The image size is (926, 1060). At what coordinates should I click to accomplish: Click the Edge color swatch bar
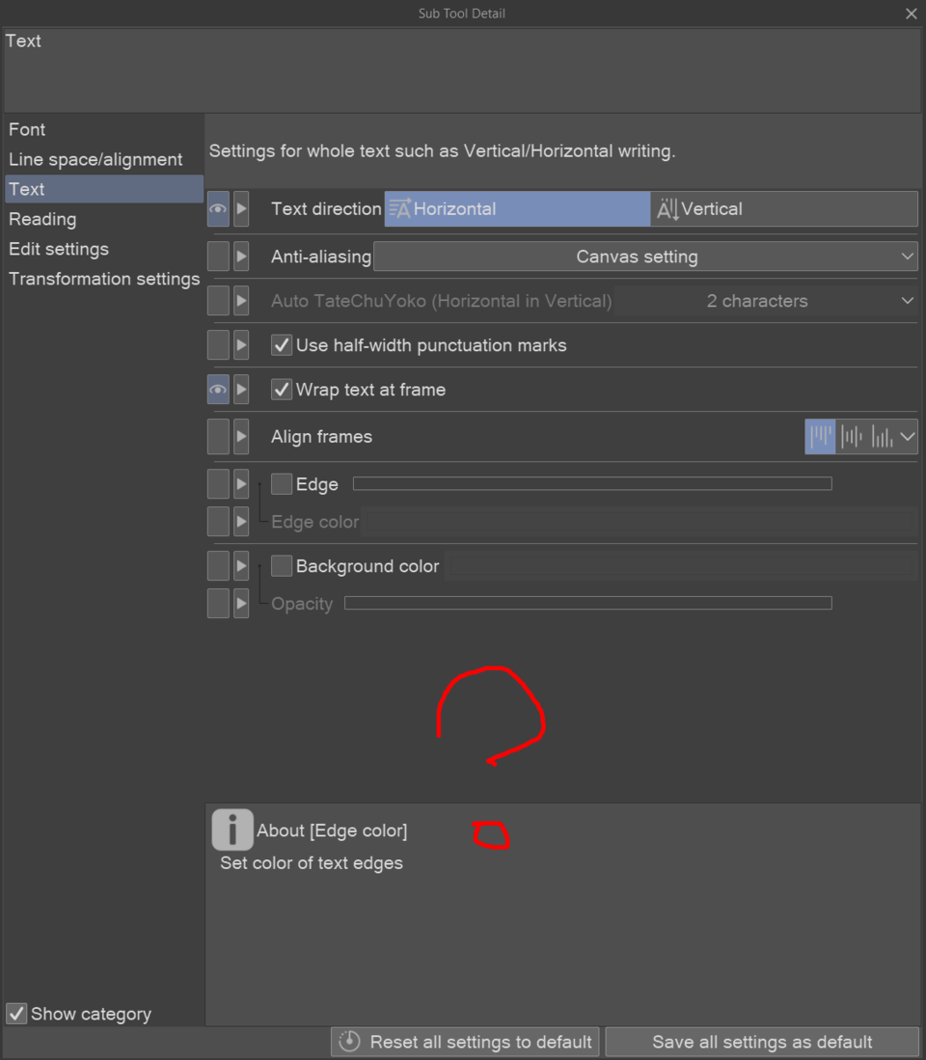coord(639,522)
